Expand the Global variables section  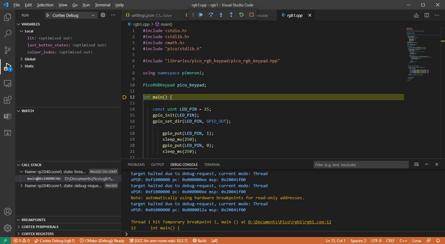coord(30,59)
